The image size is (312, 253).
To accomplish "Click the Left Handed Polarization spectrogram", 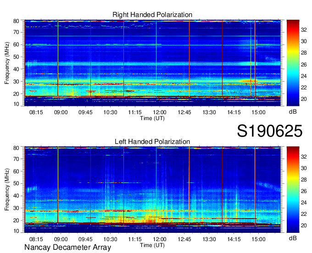I will click(x=152, y=190).
